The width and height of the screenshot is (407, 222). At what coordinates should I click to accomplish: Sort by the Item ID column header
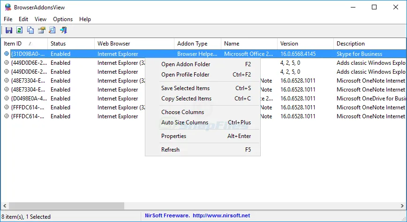point(24,44)
